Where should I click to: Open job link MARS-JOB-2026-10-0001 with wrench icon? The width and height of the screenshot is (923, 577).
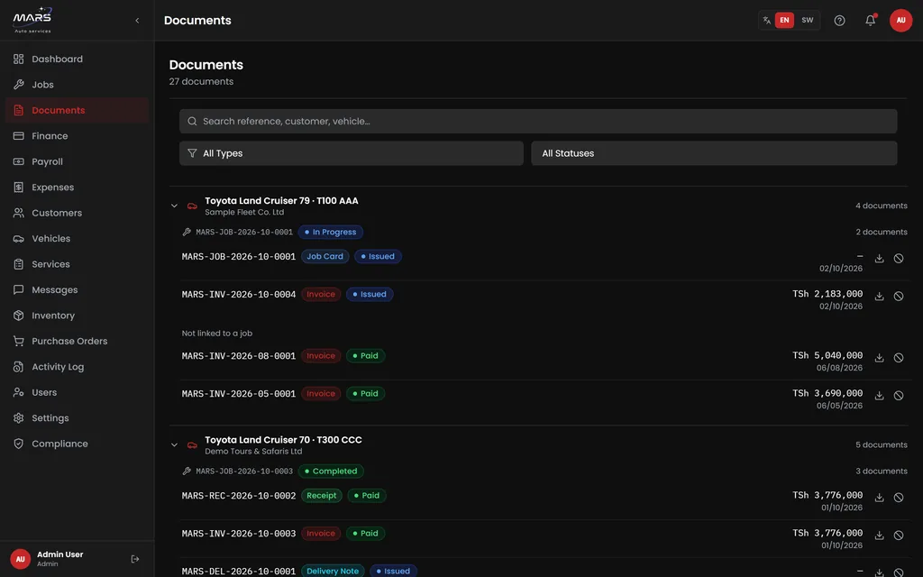pos(238,232)
